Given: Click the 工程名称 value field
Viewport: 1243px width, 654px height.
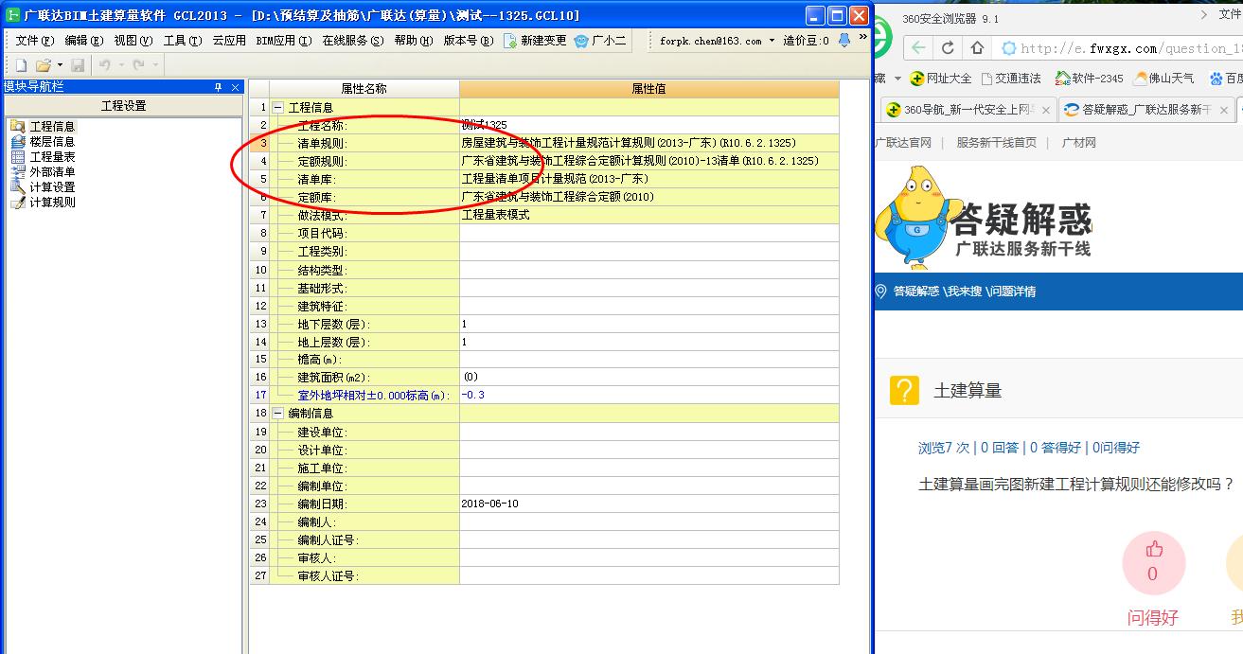Looking at the screenshot, I should 649,125.
